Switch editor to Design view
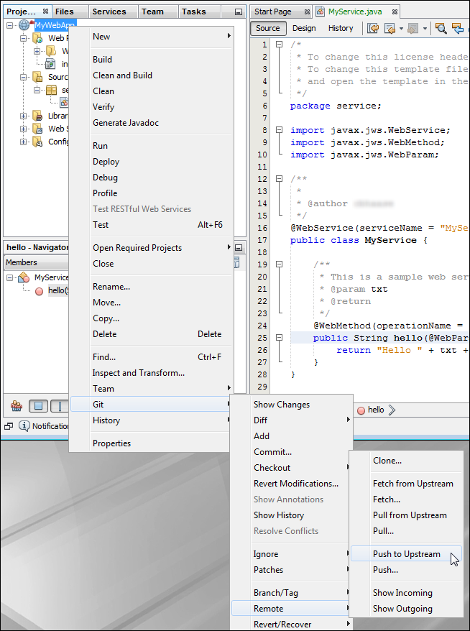 click(x=304, y=28)
